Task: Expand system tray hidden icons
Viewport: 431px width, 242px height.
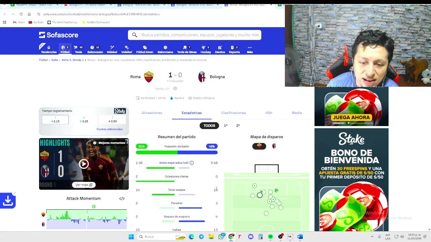Action: tap(372, 237)
